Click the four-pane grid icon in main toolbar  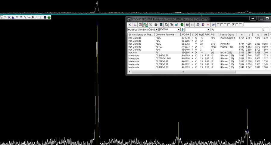(x=45, y=17)
